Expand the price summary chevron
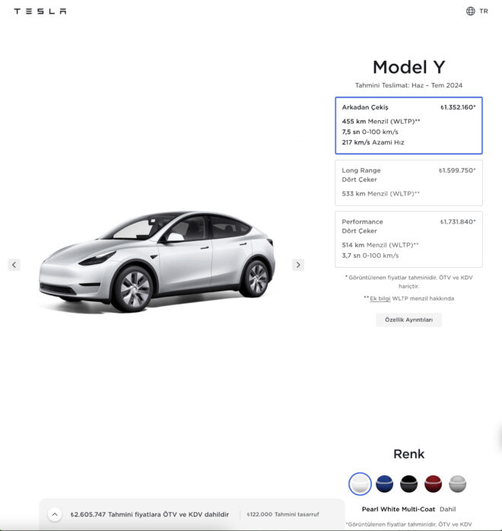Viewport: 502px width, 531px height. pyautogui.click(x=55, y=514)
